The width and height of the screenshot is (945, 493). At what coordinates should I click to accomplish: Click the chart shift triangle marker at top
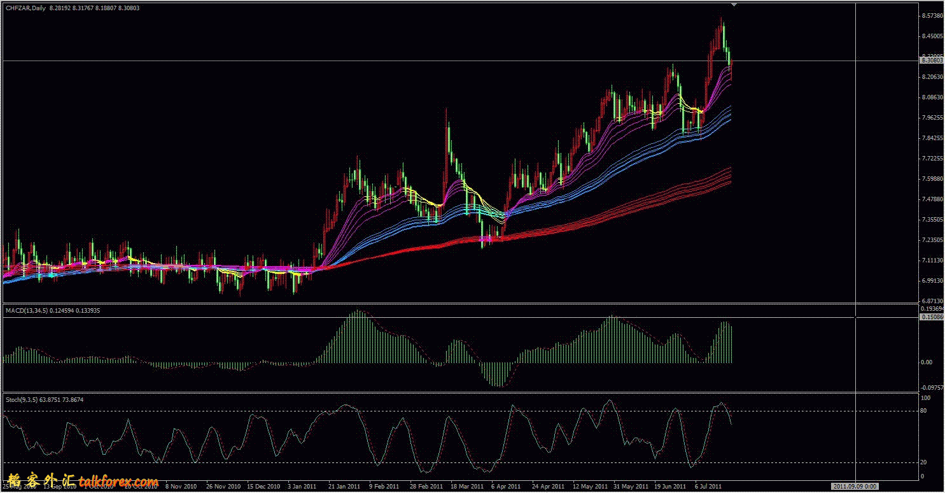(734, 4)
